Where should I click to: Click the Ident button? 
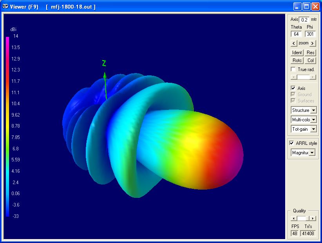[x=297, y=52]
